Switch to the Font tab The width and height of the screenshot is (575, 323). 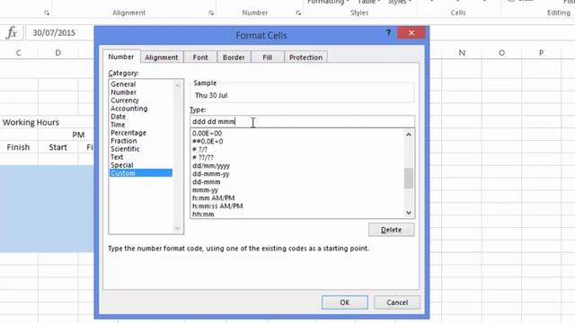click(200, 57)
